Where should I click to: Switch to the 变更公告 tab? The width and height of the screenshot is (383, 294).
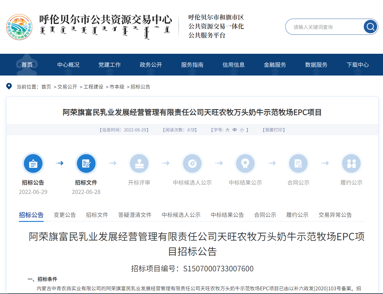(65, 215)
